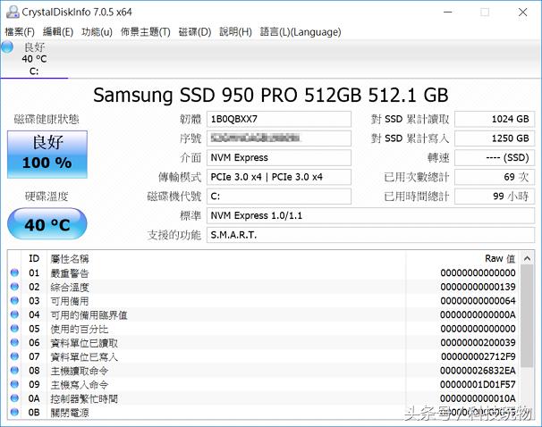Click the total writes value 1250 GB
This screenshot has height=427, width=542.
495,138
